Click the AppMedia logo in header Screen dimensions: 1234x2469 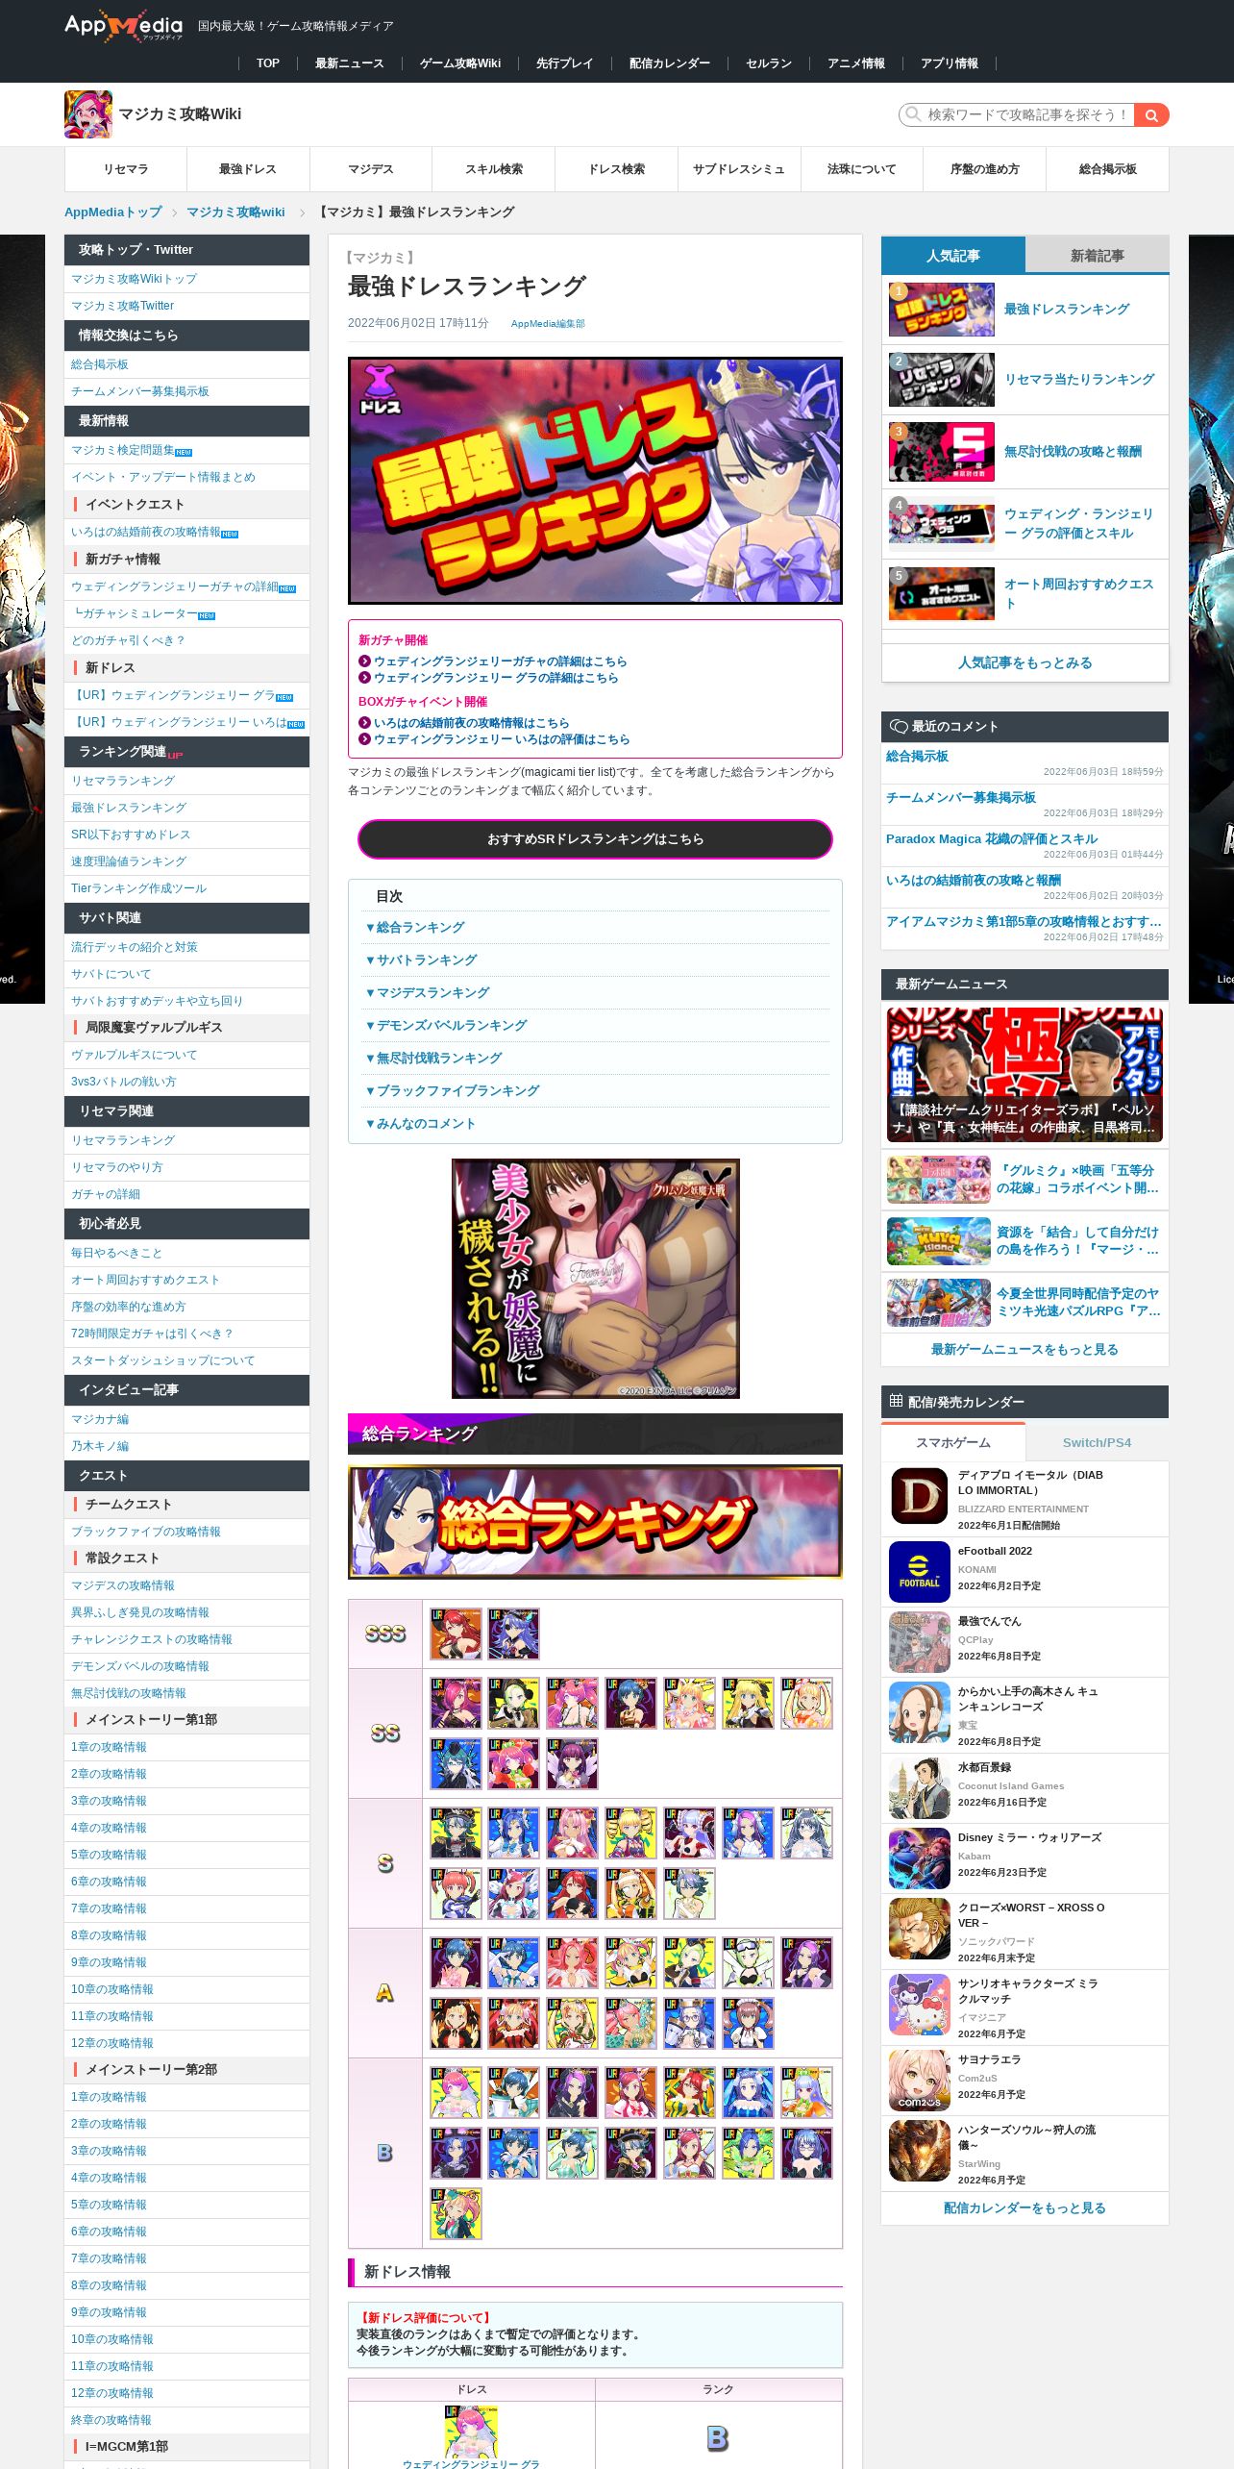123,26
